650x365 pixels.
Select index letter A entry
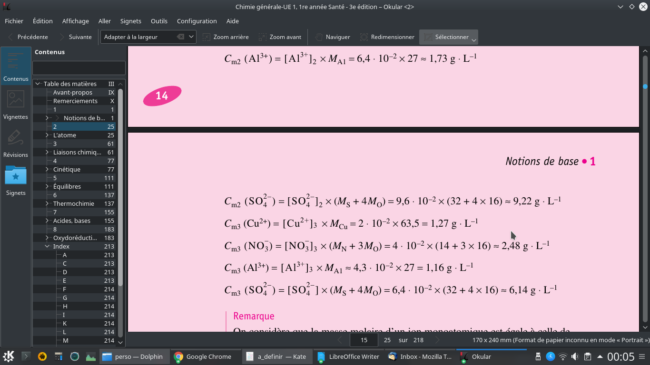click(65, 255)
